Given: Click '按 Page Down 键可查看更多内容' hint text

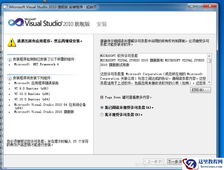Looking at the screenshot, I should click(x=126, y=97).
